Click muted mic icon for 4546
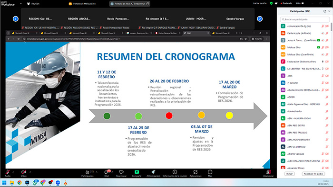Screen dimensions: 333x187 click(323, 76)
